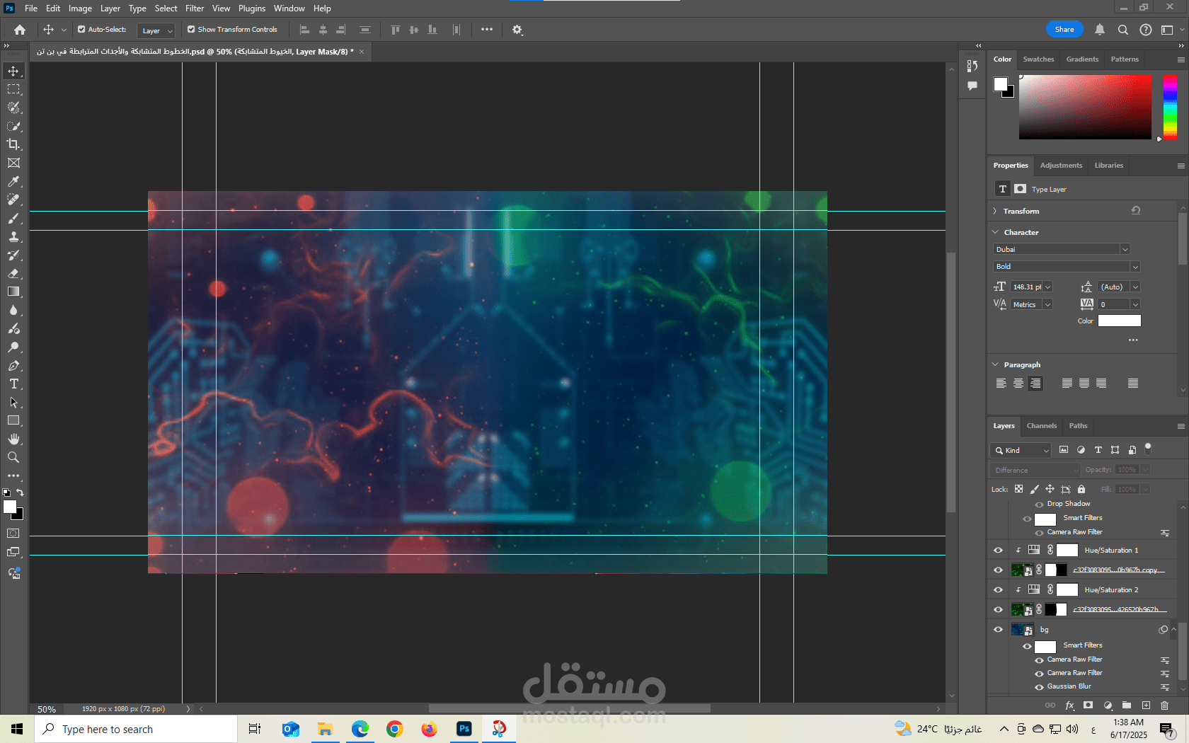Switch to the Channels tab
This screenshot has width=1189, height=743.
(x=1042, y=426)
